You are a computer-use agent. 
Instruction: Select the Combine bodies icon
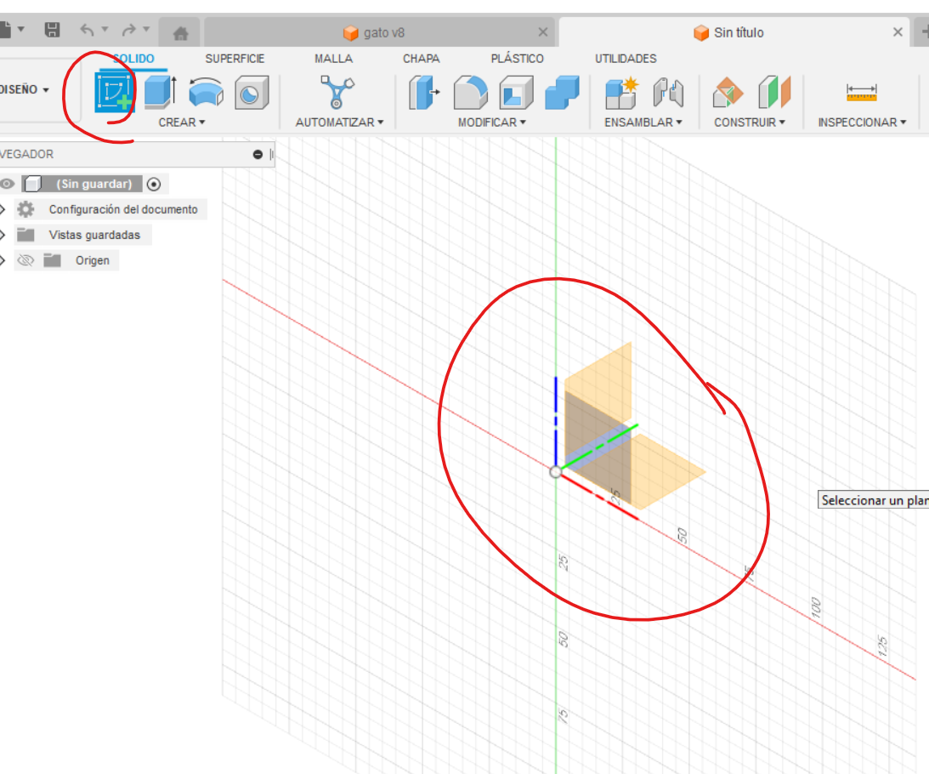[562, 93]
